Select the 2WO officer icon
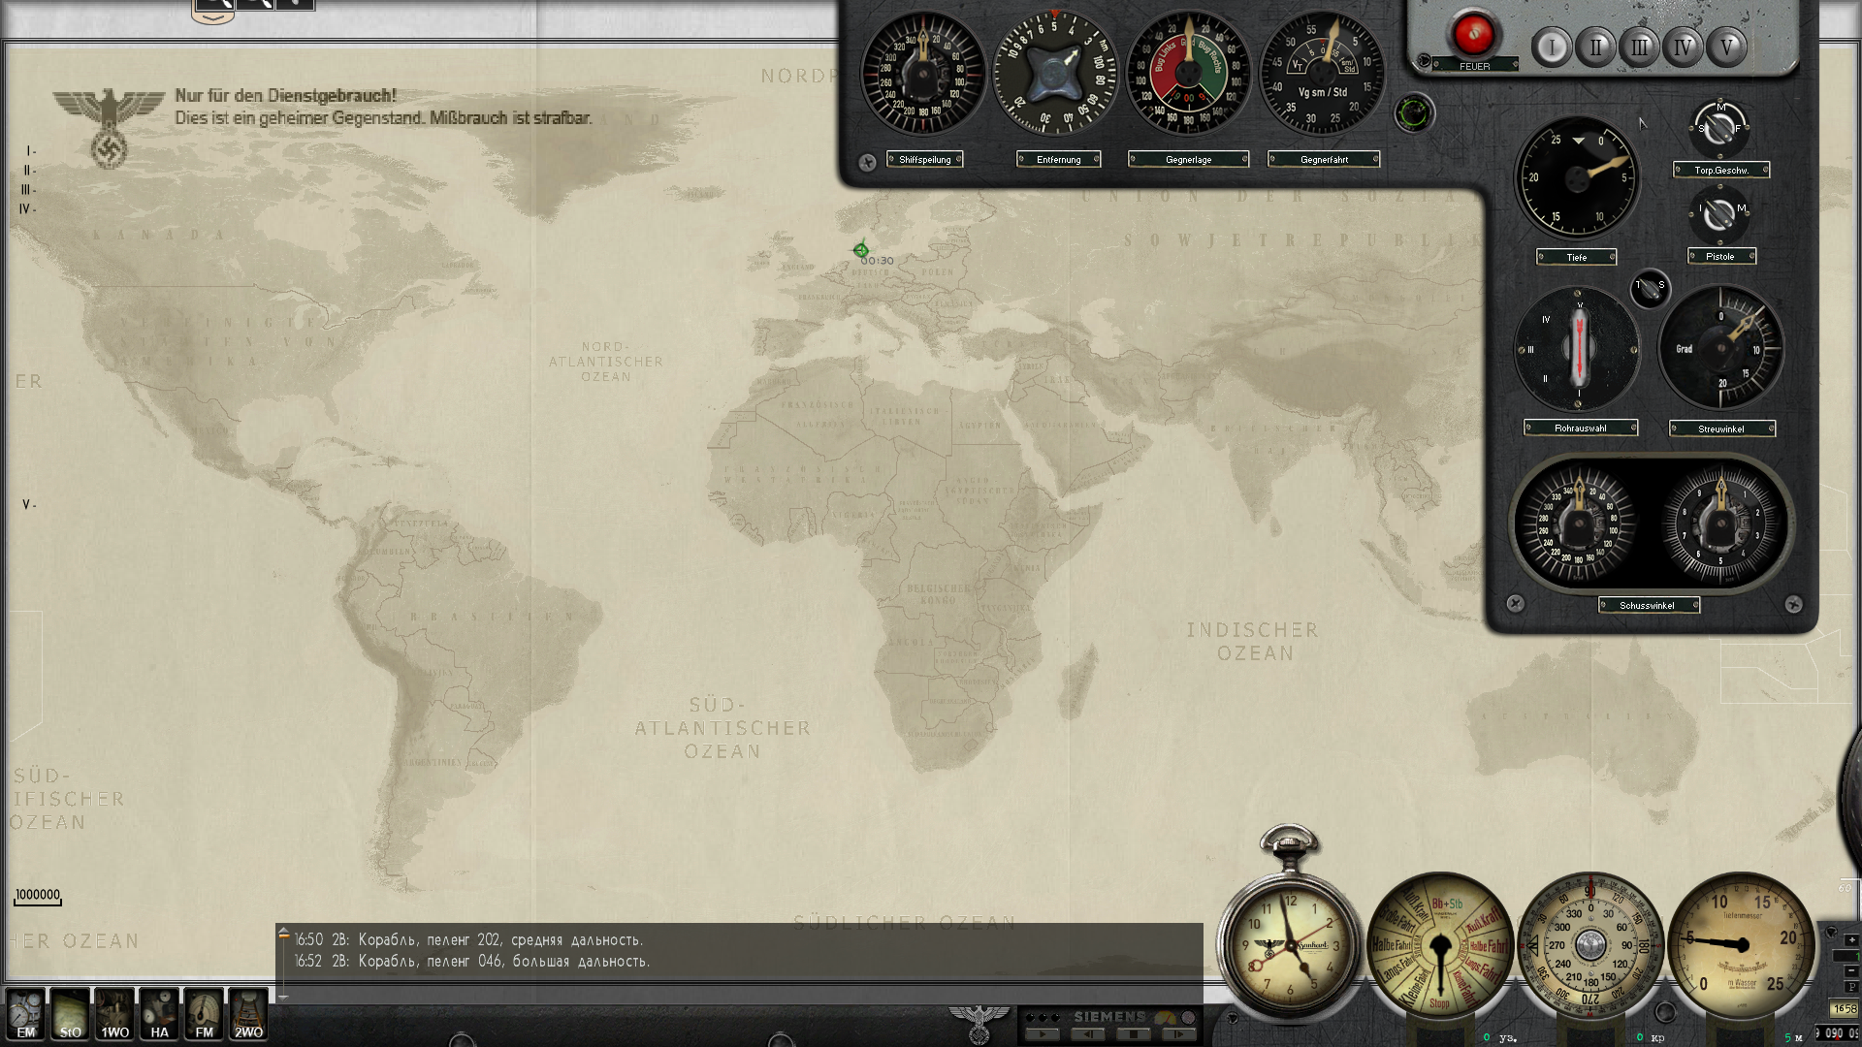Viewport: 1862px width, 1047px height. (x=248, y=1014)
